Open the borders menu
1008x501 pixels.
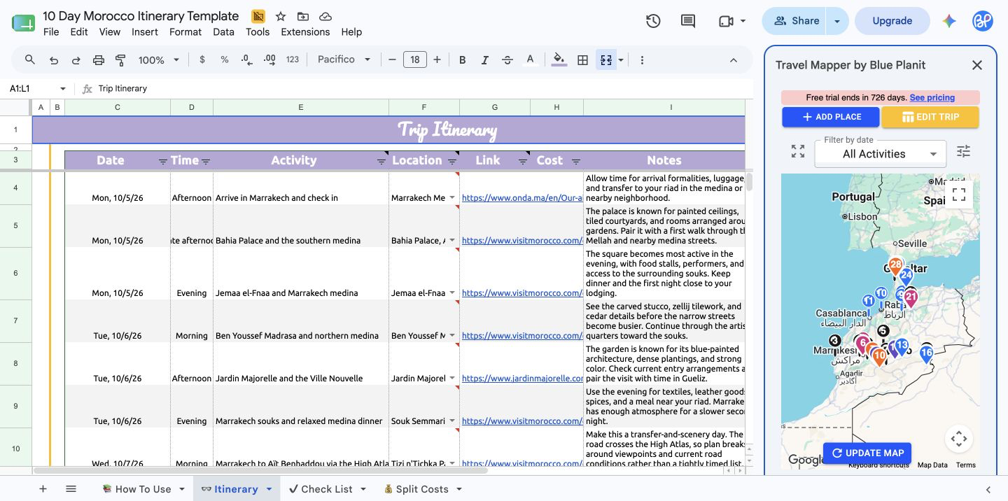pyautogui.click(x=582, y=60)
